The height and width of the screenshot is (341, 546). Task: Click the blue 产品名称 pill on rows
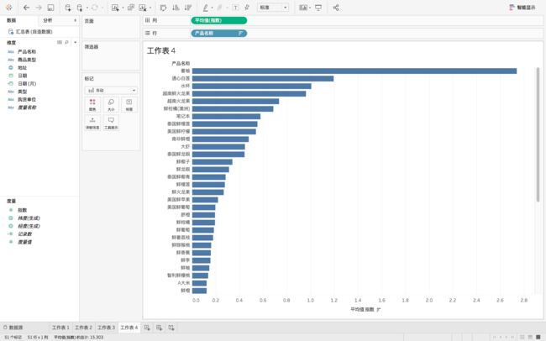219,34
